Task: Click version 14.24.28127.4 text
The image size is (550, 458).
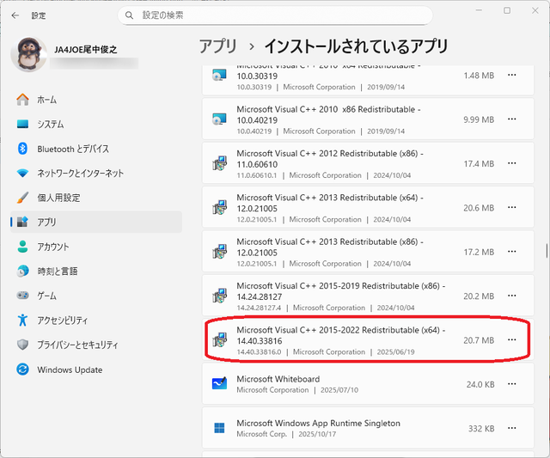Action: pyautogui.click(x=259, y=308)
